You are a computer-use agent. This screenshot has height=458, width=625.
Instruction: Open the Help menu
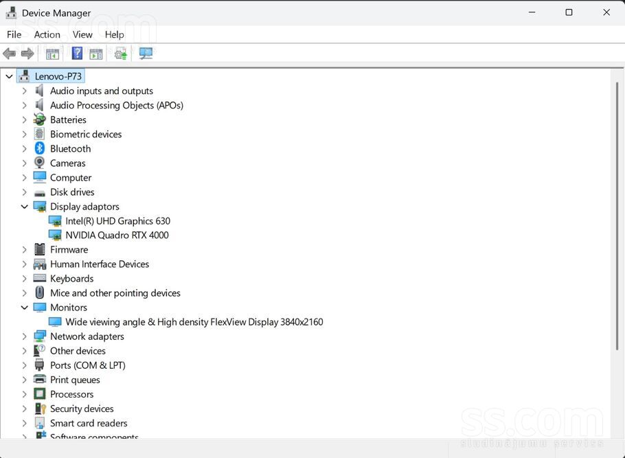pyautogui.click(x=115, y=35)
